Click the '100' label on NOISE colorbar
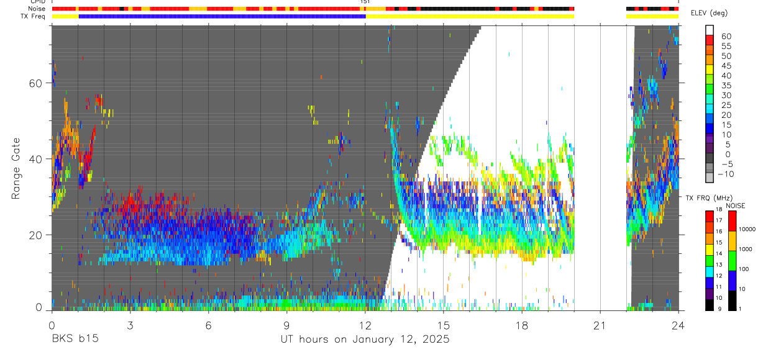Viewport: 763px width, 352px height. point(744,269)
